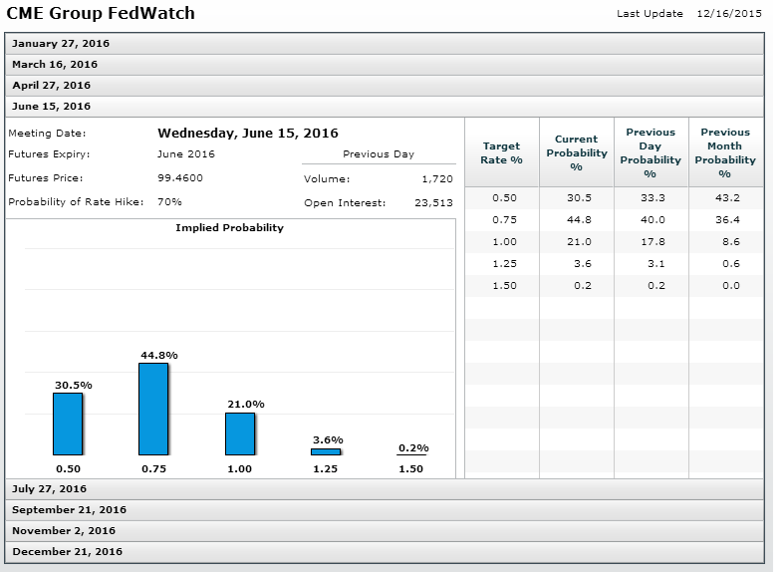Click the Current Probability % column header

click(576, 152)
